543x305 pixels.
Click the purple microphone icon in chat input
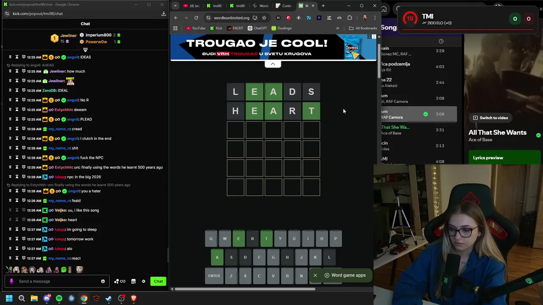point(11,281)
